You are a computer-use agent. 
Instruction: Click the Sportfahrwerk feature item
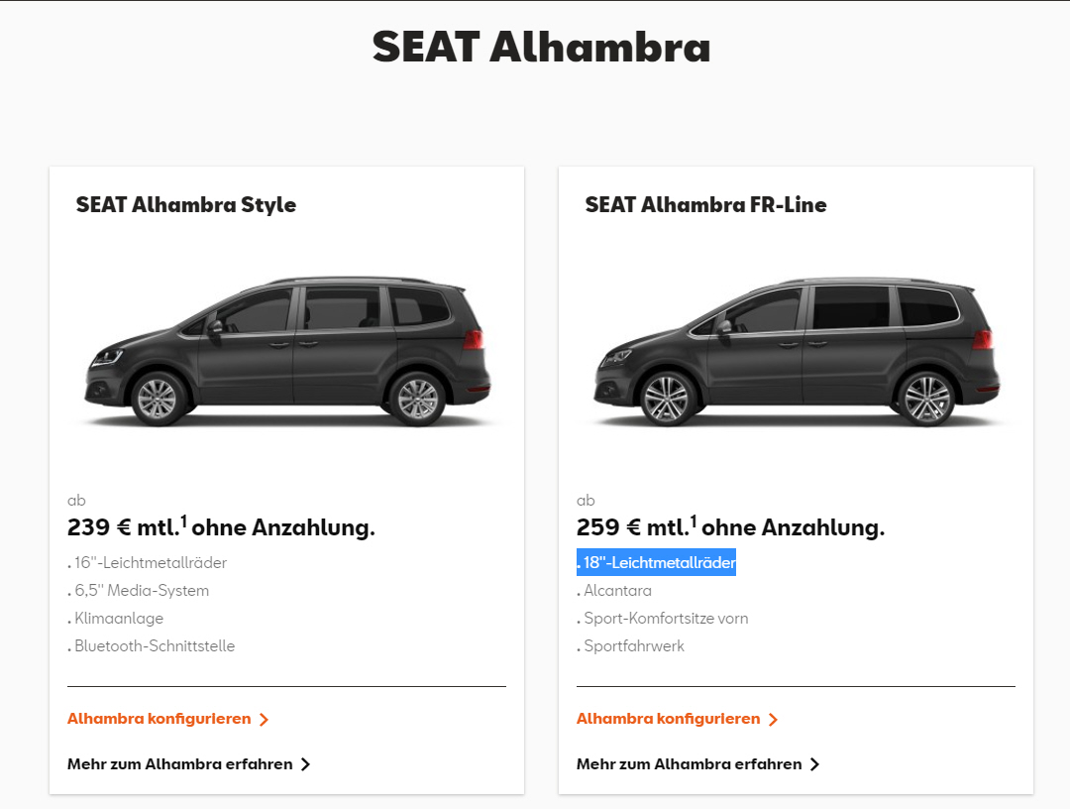point(630,645)
